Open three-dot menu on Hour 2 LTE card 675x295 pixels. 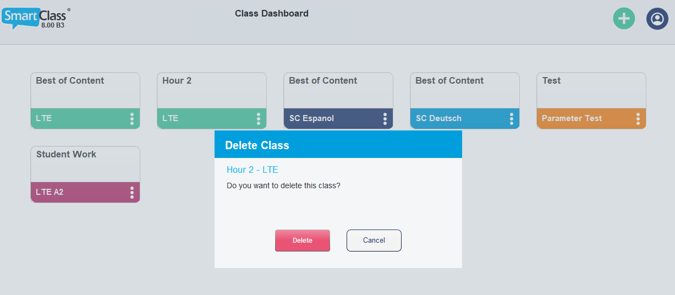coord(259,119)
